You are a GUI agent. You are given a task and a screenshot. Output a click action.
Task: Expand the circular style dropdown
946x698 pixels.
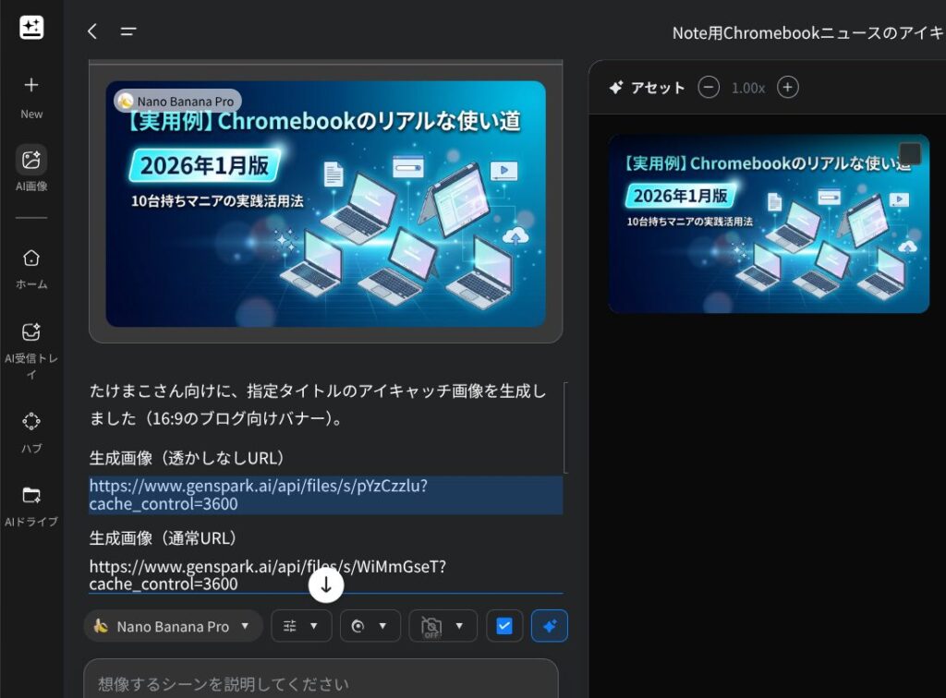[370, 626]
